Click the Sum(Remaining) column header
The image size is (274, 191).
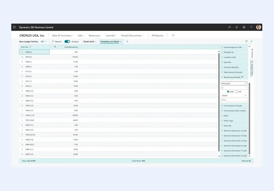point(71,47)
